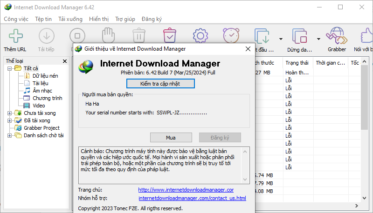Click the thumbs-up Nói với b... icon
This screenshot has height=213, width=373.
tap(367, 36)
